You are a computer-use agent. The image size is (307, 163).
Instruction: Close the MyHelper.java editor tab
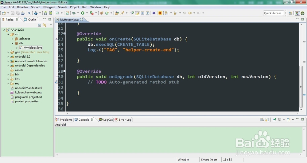pyautogui.click(x=81, y=20)
